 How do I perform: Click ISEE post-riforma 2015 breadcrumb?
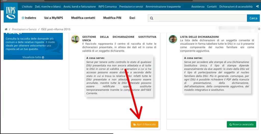click(x=56, y=29)
